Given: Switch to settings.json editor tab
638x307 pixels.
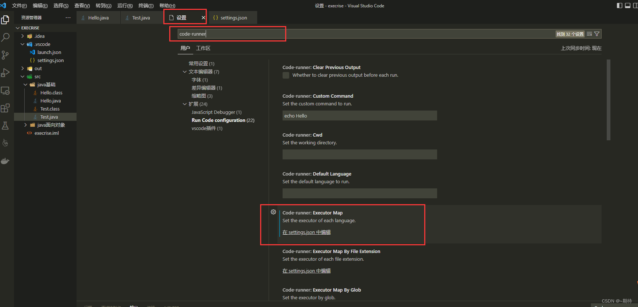Looking at the screenshot, I should 233,18.
